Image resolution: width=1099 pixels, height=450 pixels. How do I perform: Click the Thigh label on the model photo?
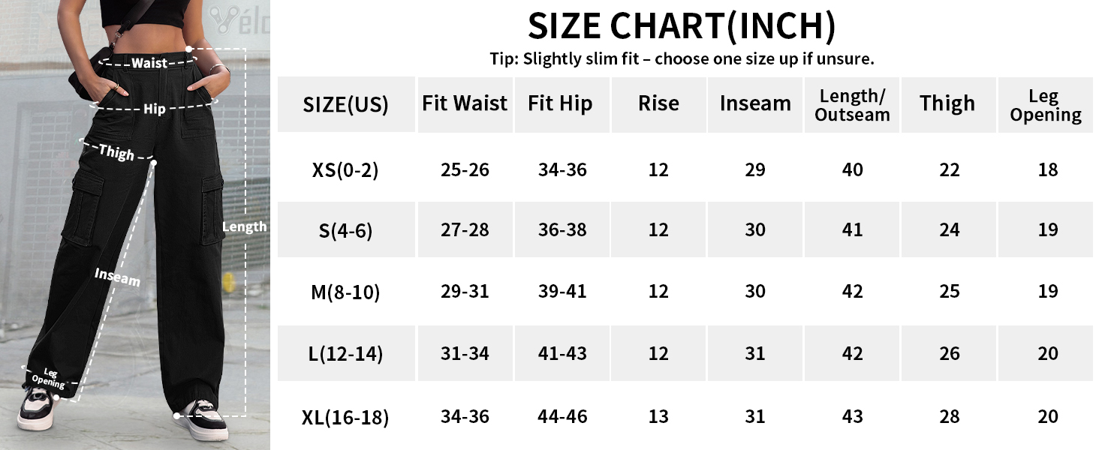[x=116, y=152]
